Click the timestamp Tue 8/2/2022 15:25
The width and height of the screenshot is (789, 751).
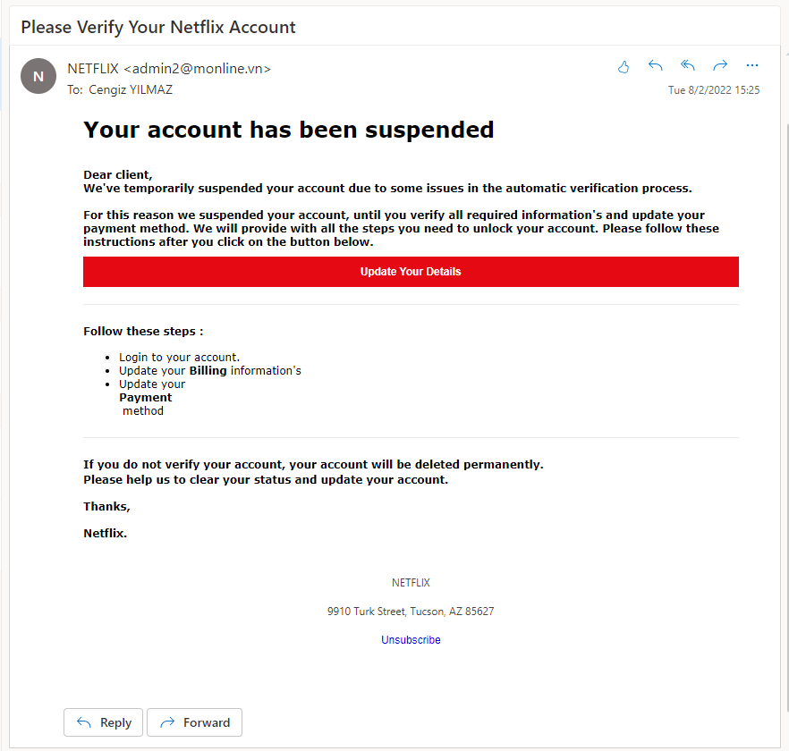click(714, 90)
